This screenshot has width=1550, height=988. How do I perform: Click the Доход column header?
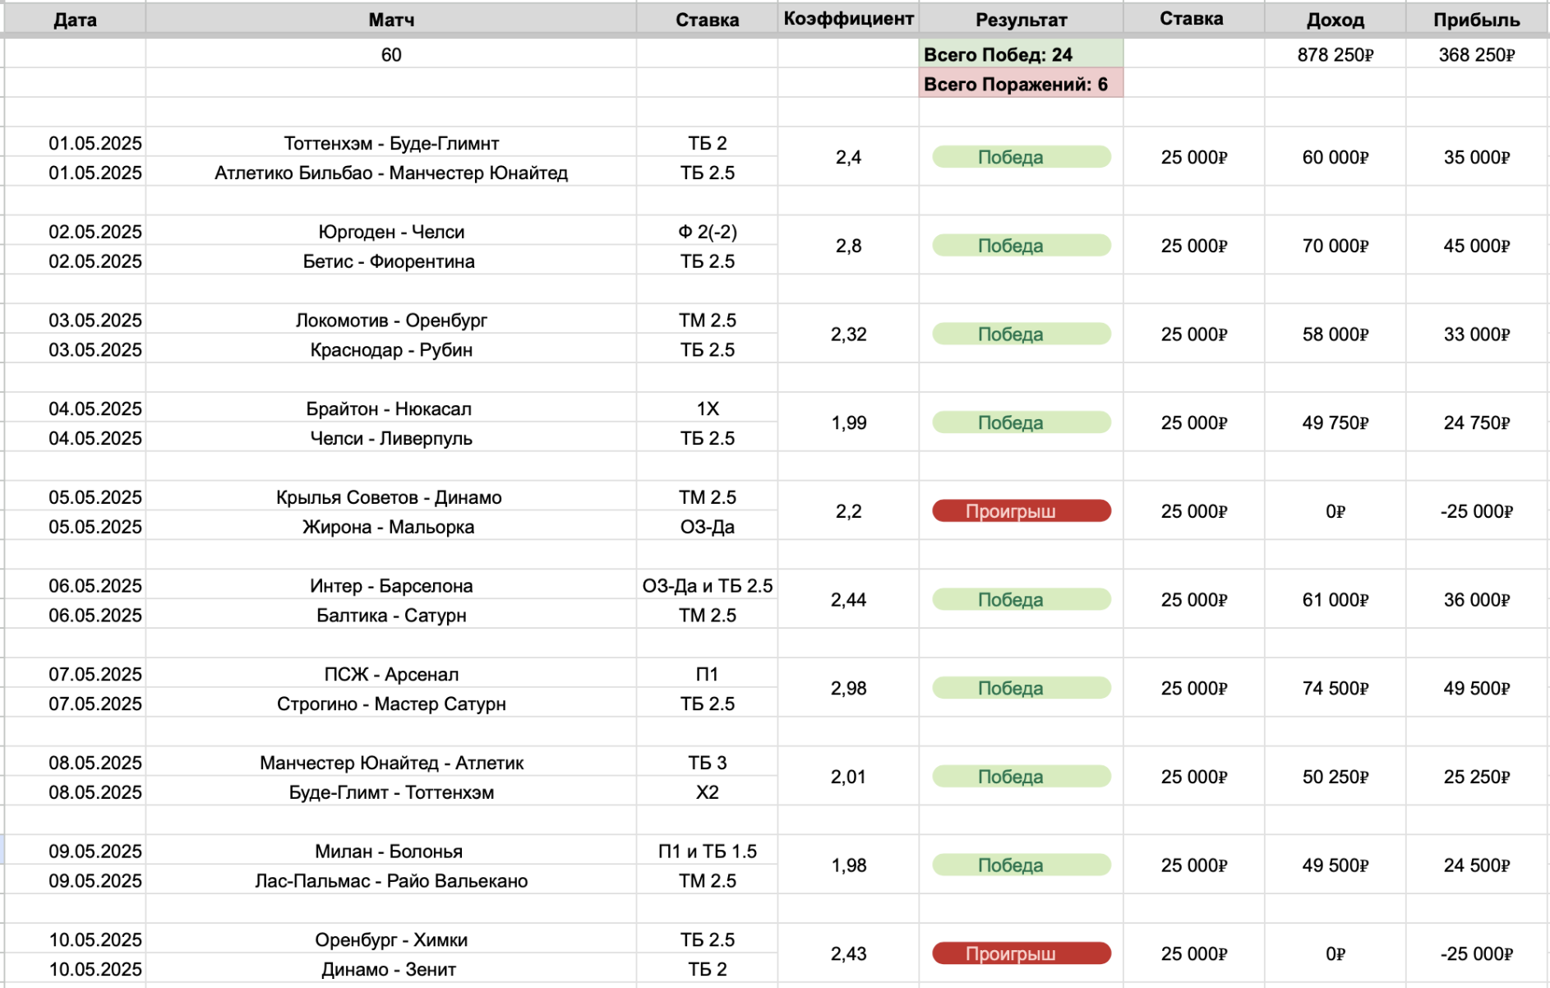point(1335,20)
